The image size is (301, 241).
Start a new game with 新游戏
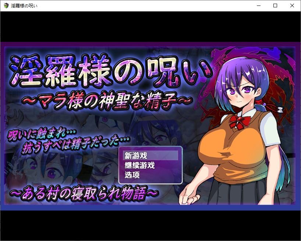pos(150,155)
